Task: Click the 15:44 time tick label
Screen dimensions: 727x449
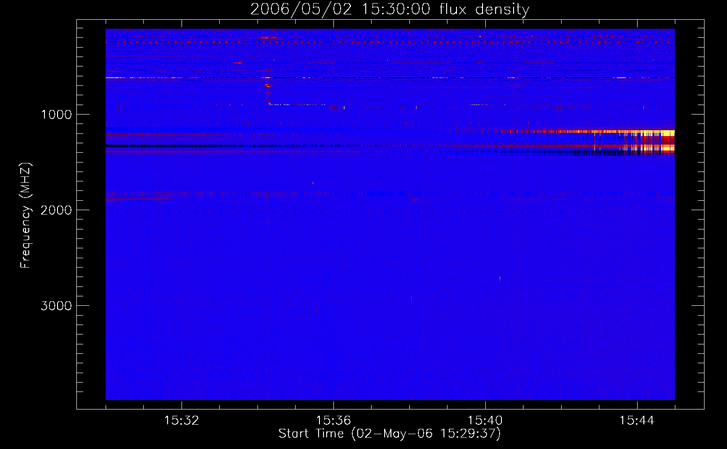Action: pos(637,421)
